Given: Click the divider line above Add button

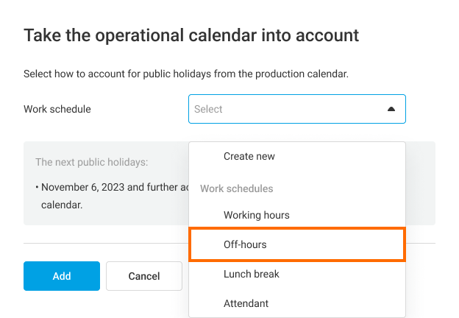Looking at the screenshot, I should tap(103, 243).
